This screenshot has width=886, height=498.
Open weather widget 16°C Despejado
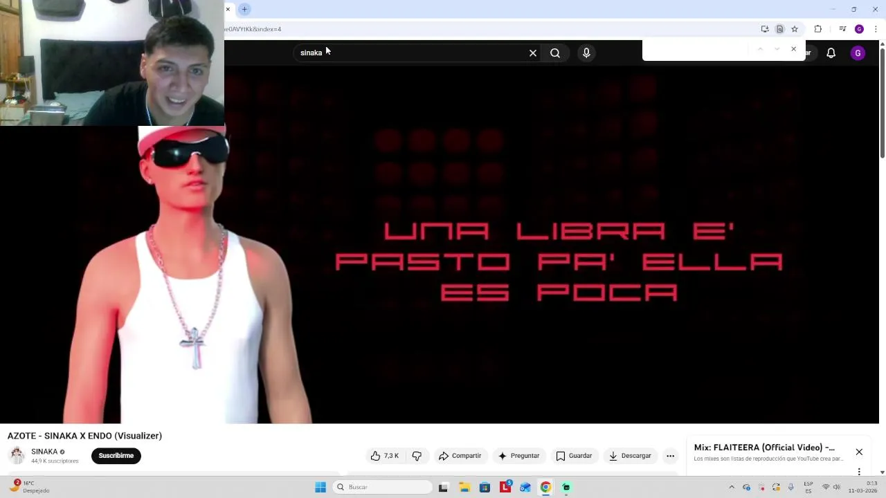(x=29, y=487)
